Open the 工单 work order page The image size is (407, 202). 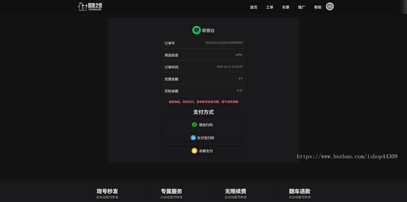(269, 7)
